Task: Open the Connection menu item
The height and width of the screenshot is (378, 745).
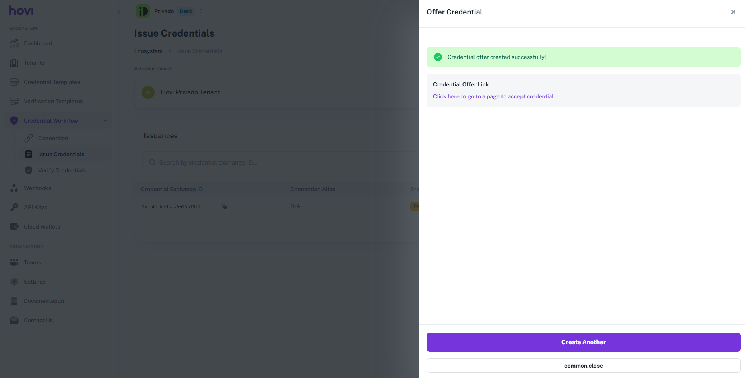Action: 53,138
